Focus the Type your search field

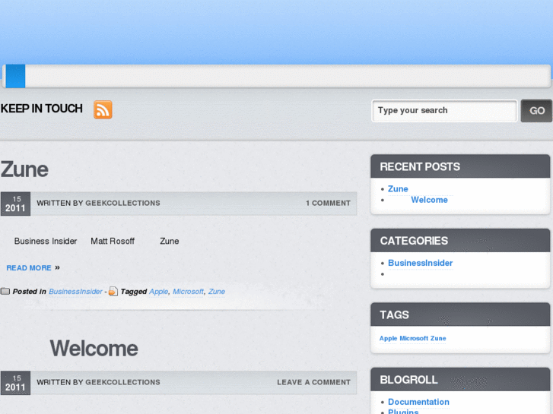coord(444,111)
